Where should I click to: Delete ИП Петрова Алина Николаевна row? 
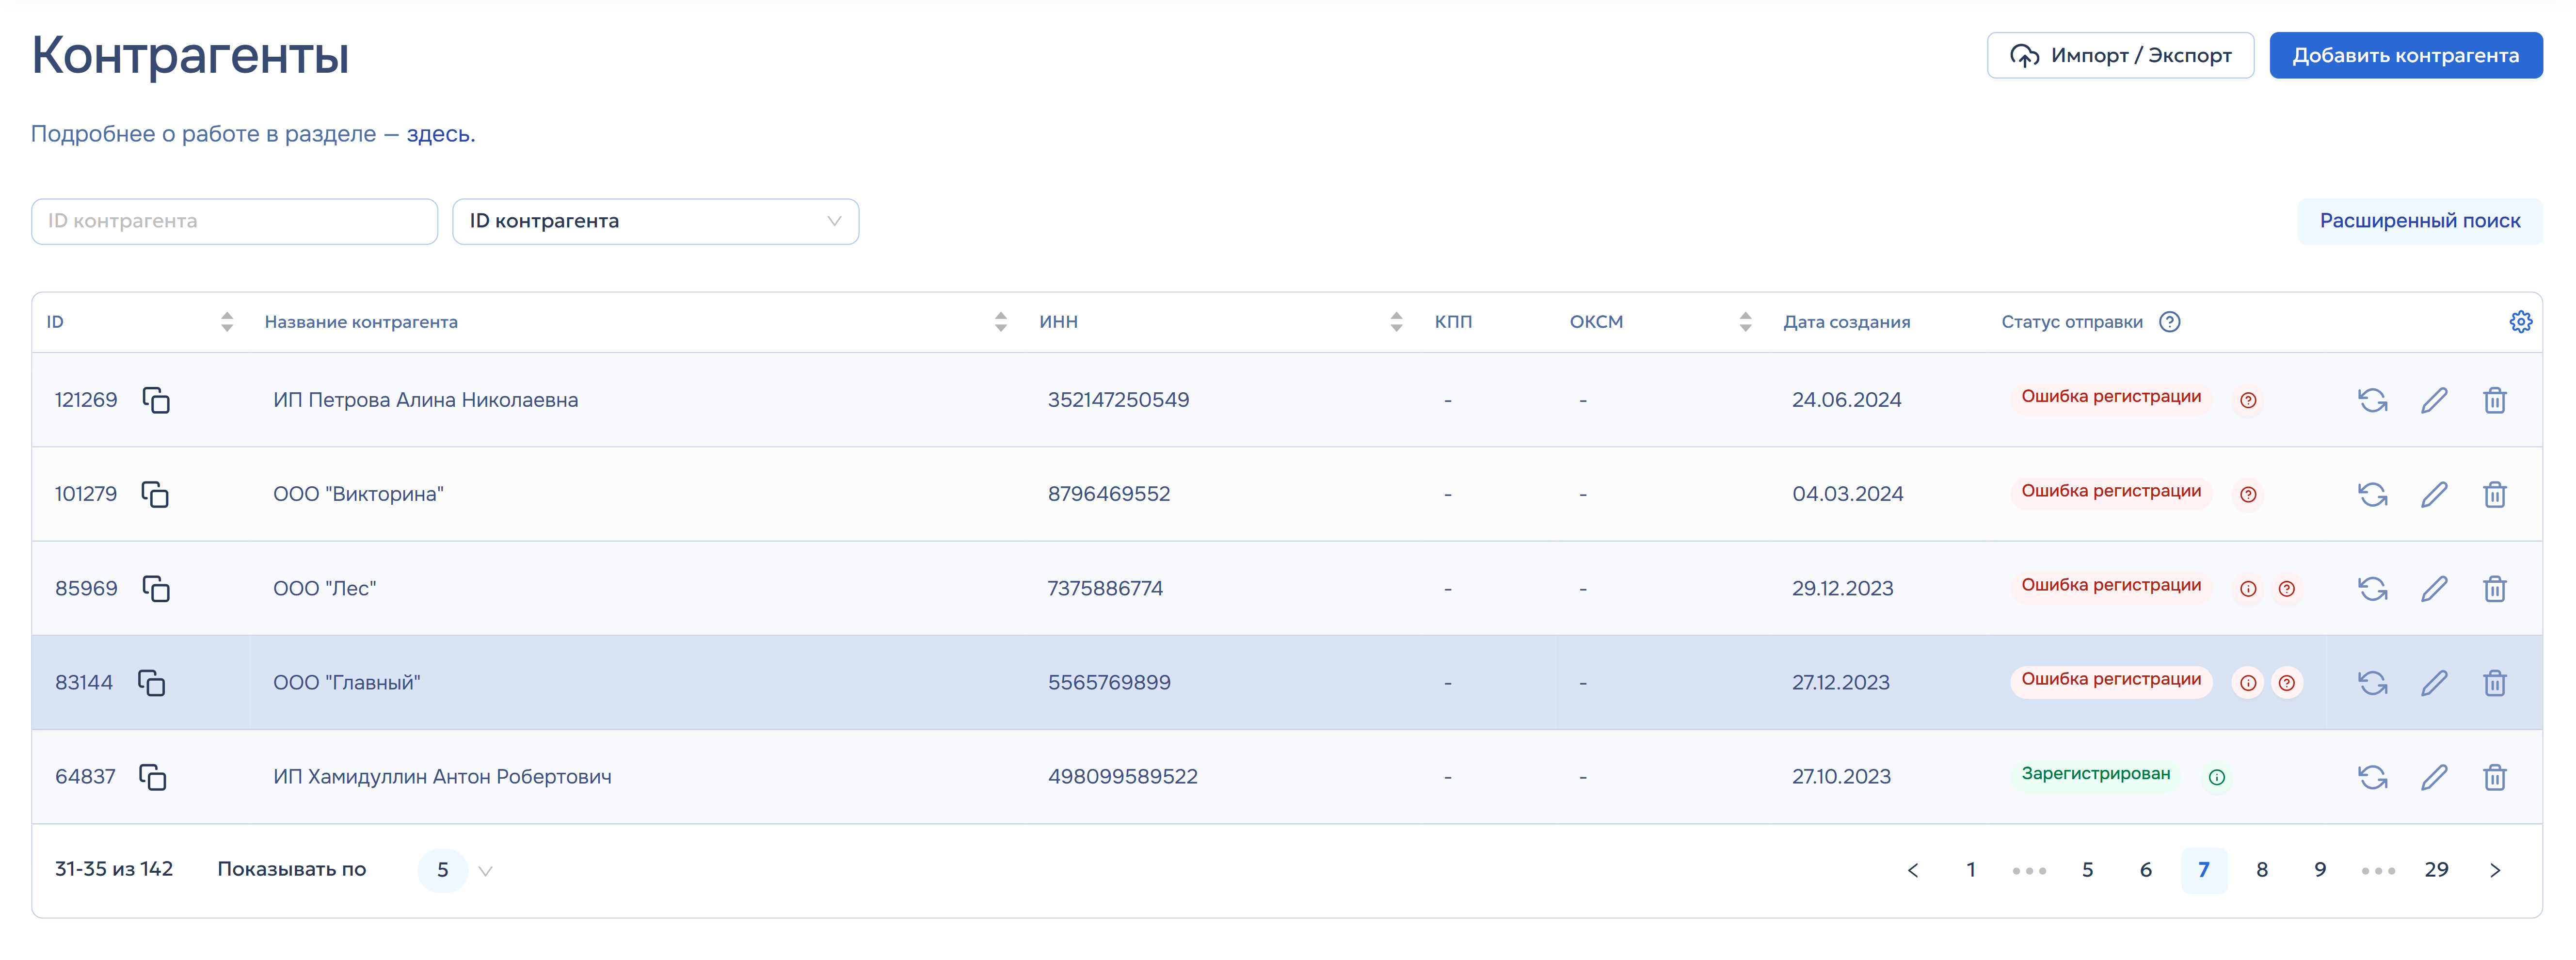pyautogui.click(x=2495, y=400)
